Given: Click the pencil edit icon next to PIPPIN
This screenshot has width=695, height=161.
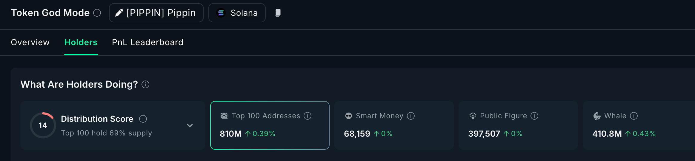Looking at the screenshot, I should pos(119,13).
